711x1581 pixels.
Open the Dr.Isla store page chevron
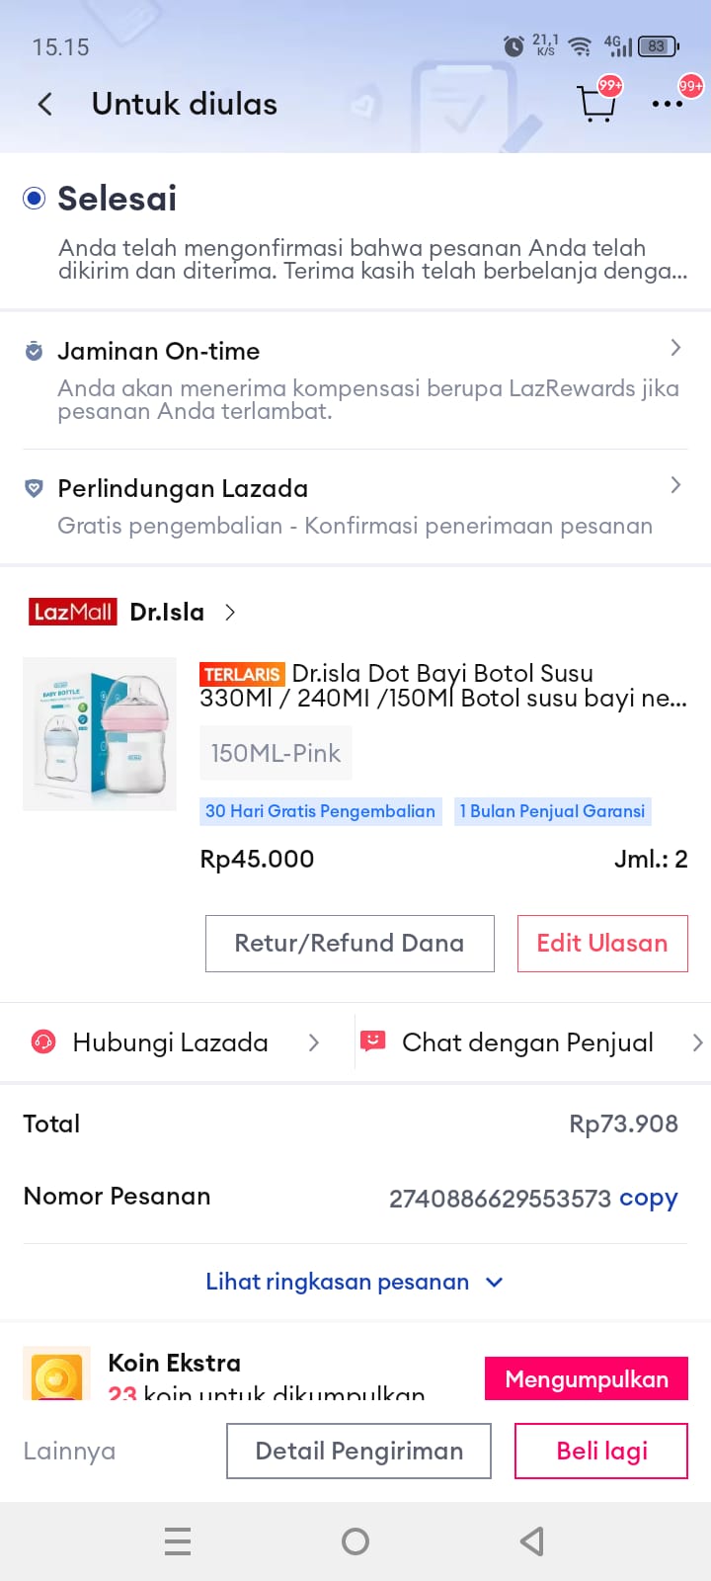(230, 612)
